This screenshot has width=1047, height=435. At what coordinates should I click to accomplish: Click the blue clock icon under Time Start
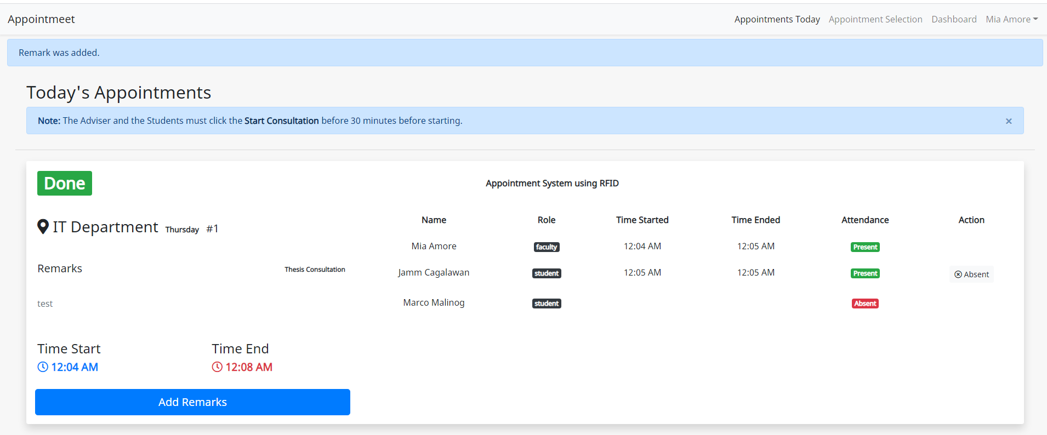click(x=43, y=367)
